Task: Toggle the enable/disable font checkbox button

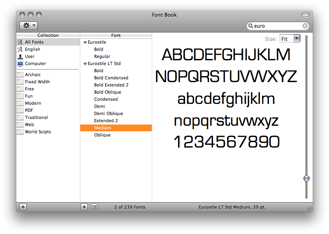Action: 95,207
